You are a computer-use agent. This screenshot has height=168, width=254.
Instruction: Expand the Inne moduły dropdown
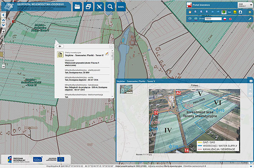[245, 5]
